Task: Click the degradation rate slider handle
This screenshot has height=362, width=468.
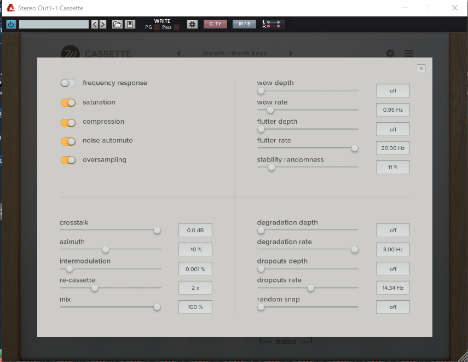Action: 355,249
